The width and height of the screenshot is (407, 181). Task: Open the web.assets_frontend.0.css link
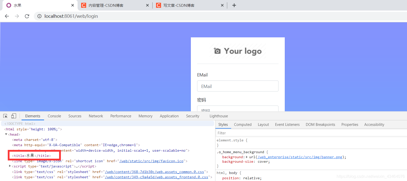(x=157, y=177)
